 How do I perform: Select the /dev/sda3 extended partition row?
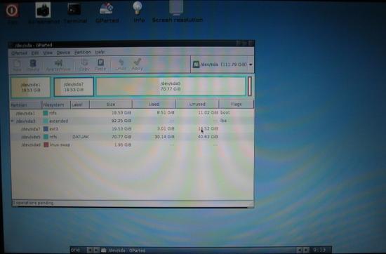point(132,121)
